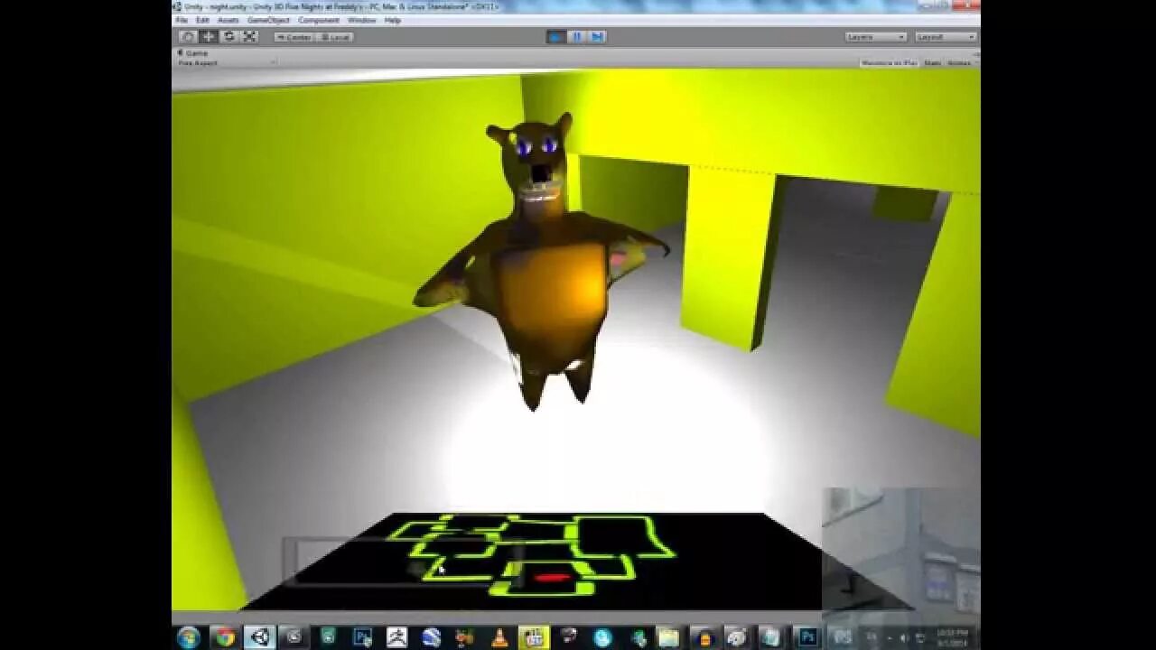Open the Free Aspect dropdown
Image resolution: width=1156 pixels, height=650 pixels.
click(x=226, y=63)
